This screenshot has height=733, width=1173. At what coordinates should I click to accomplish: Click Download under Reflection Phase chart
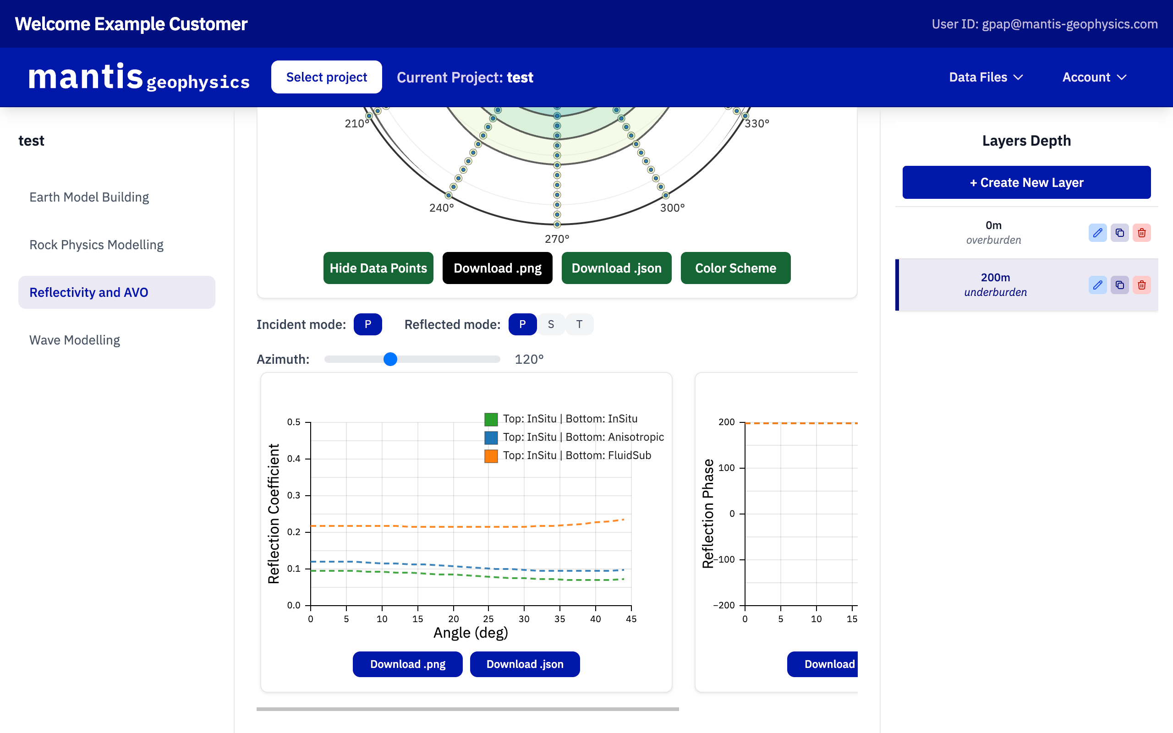822,664
